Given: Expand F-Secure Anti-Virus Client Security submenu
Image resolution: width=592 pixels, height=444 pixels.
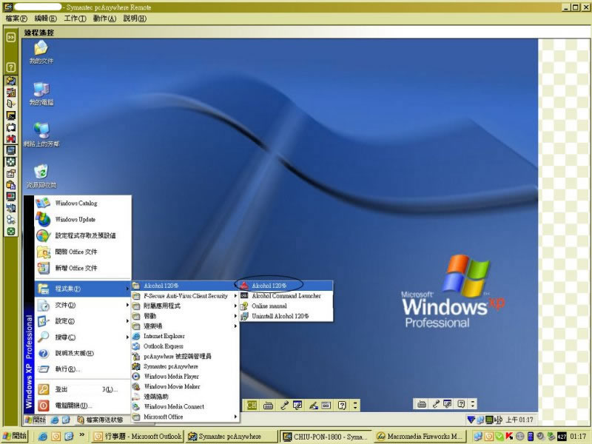Looking at the screenshot, I should [x=185, y=296].
